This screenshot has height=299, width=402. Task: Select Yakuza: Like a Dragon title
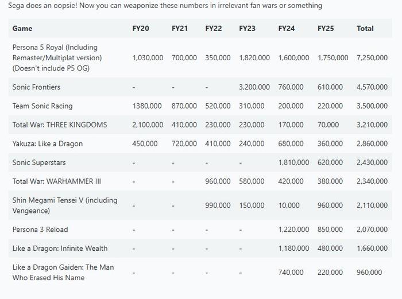tap(48, 143)
